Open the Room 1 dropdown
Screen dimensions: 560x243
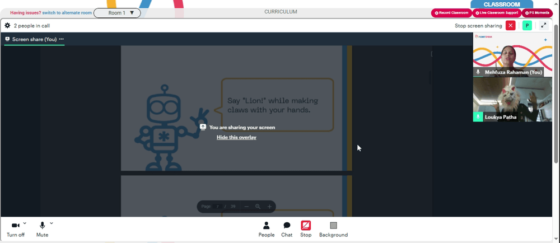[x=117, y=13]
